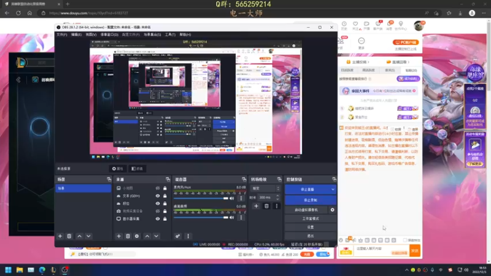Image resolution: width=491 pixels, height=276 pixels.
Task: Open Desktop Audio channel three-dot options
Action: tap(241, 218)
